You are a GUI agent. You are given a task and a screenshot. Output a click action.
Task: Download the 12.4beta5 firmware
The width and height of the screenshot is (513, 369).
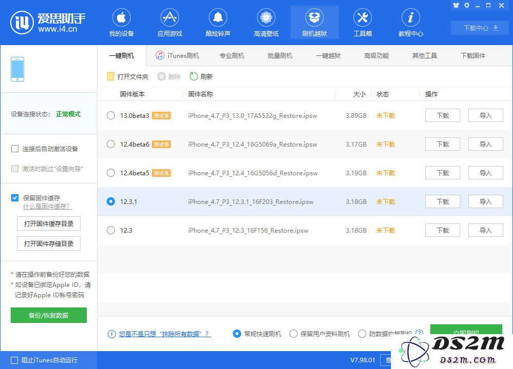443,173
